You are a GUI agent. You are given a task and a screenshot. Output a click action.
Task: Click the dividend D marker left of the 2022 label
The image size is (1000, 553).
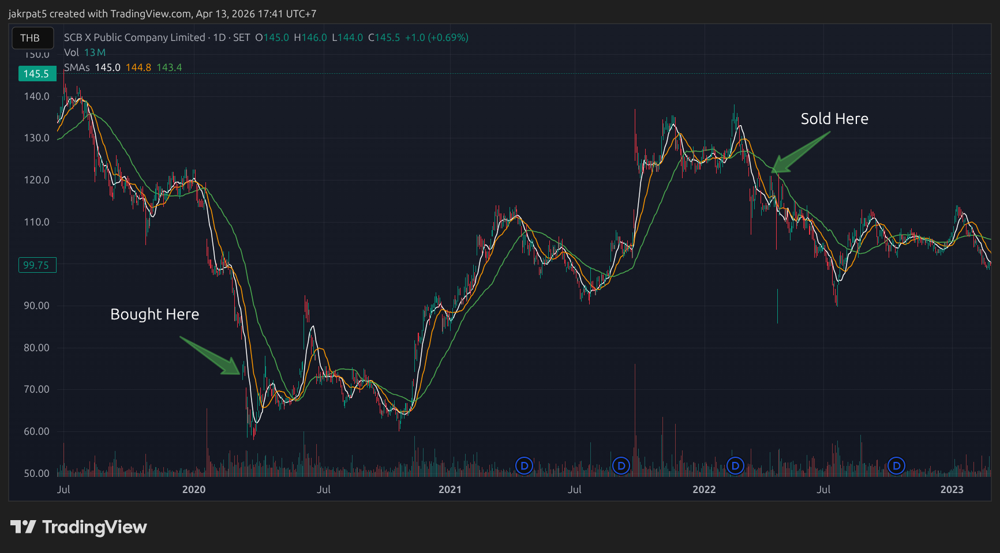coord(621,465)
